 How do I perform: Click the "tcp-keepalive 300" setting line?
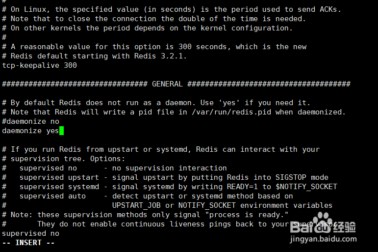coord(39,65)
